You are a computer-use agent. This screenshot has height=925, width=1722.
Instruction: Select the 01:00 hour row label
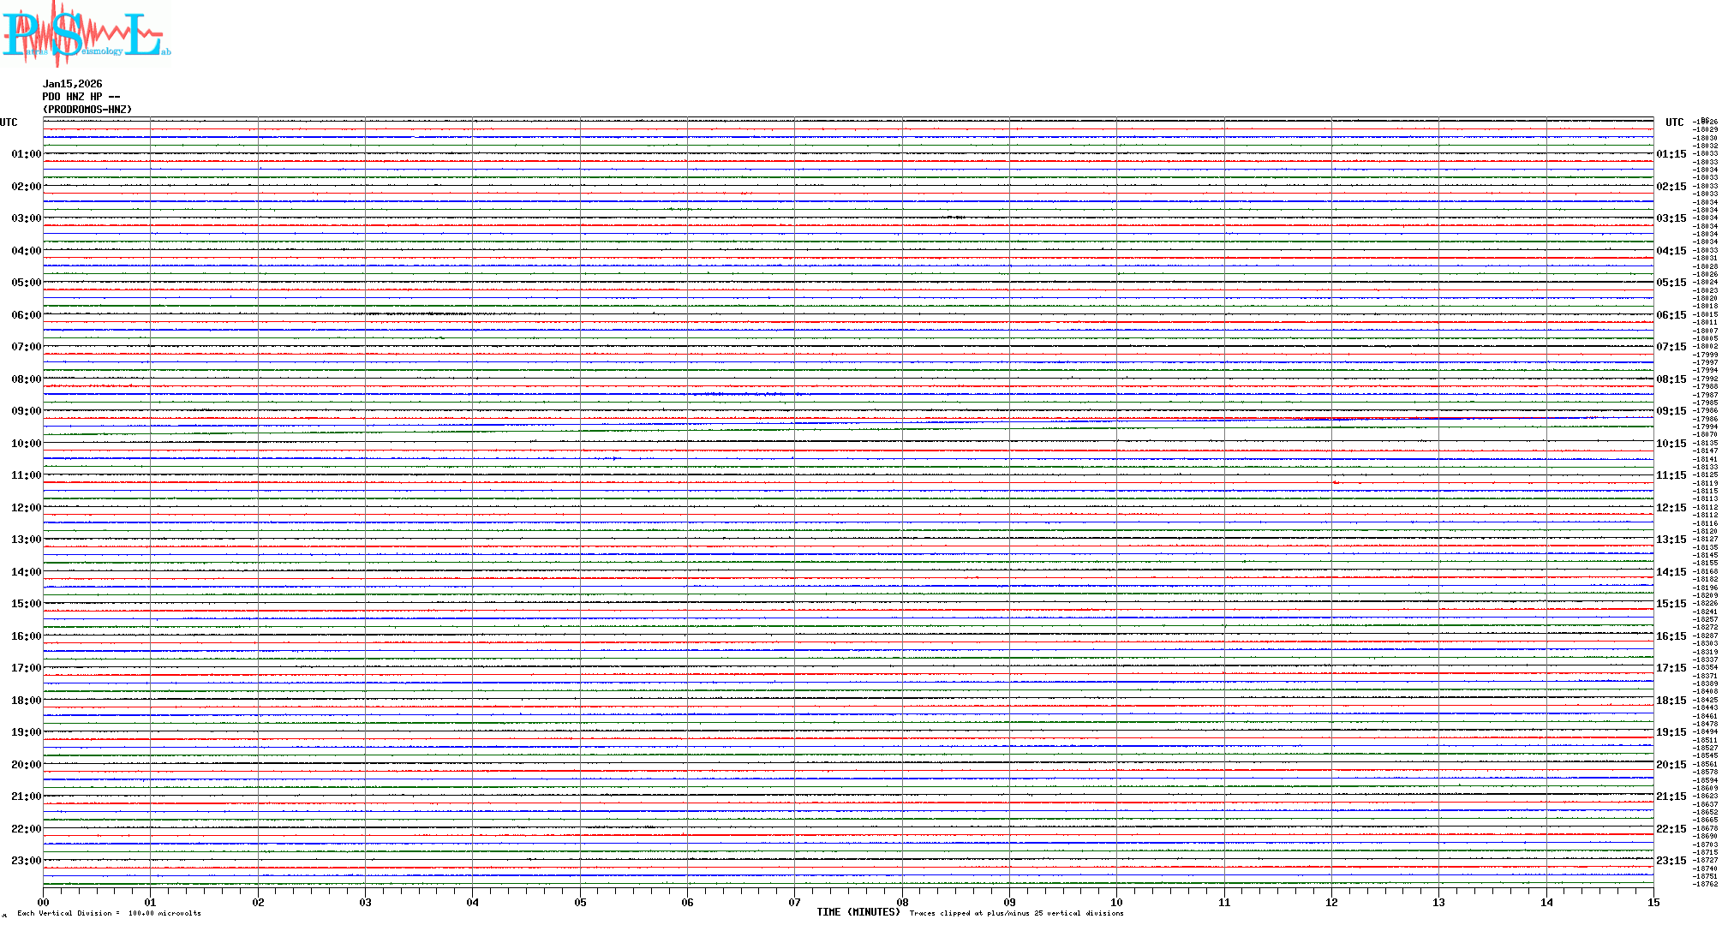tap(26, 154)
